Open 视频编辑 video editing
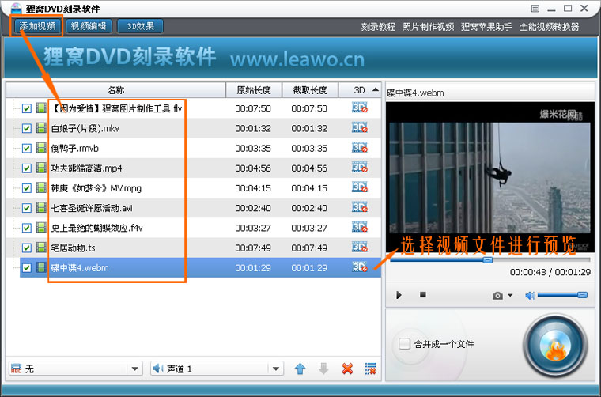 coord(89,26)
